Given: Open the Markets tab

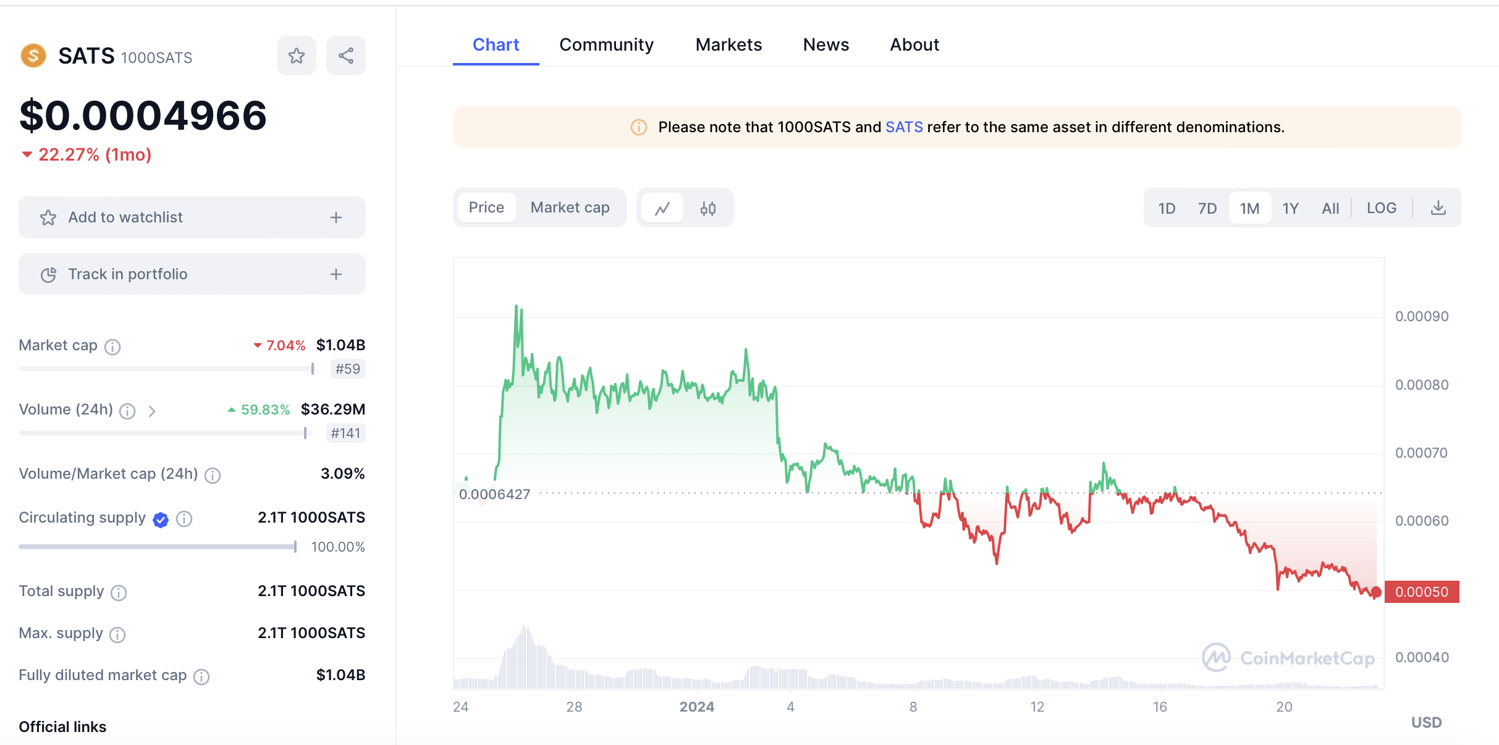Looking at the screenshot, I should tap(728, 44).
